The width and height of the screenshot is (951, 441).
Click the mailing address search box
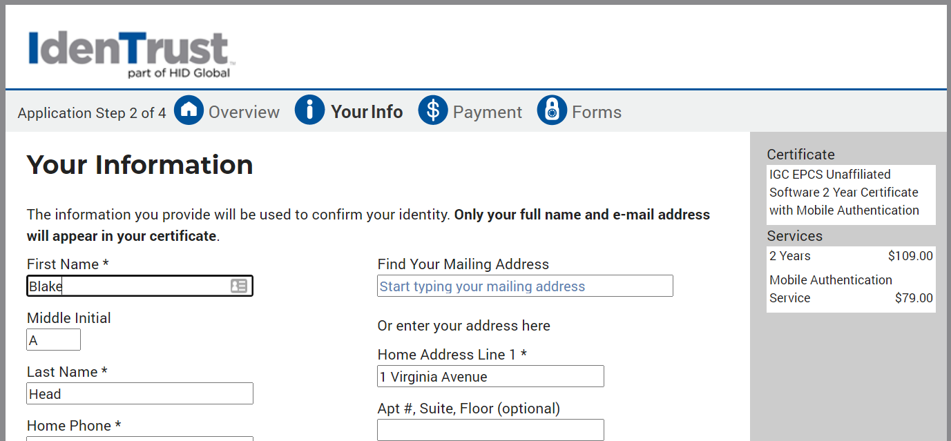point(525,285)
